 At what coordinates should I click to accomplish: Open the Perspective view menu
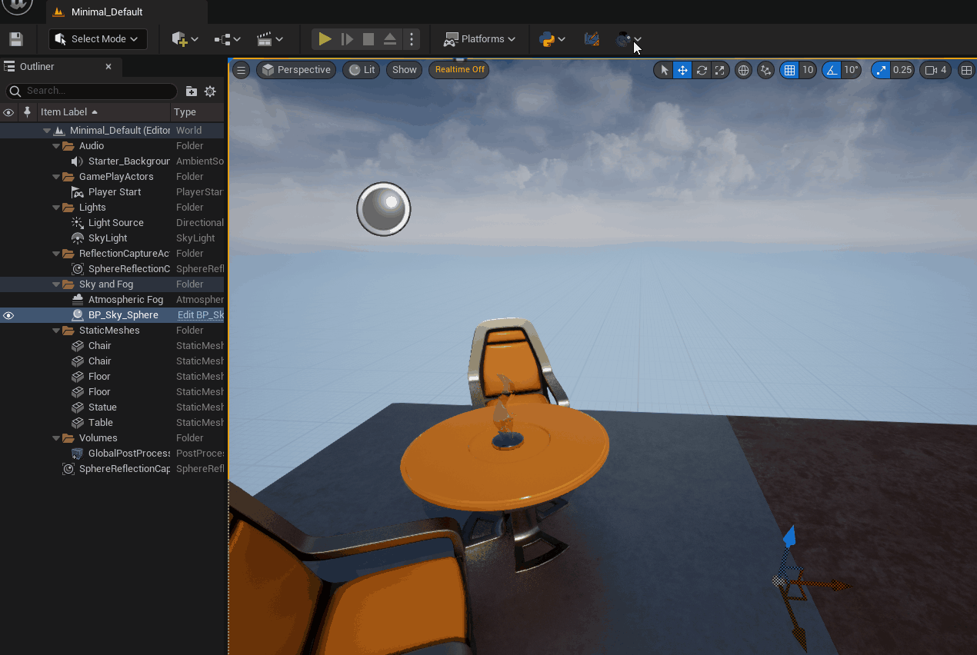coord(296,70)
